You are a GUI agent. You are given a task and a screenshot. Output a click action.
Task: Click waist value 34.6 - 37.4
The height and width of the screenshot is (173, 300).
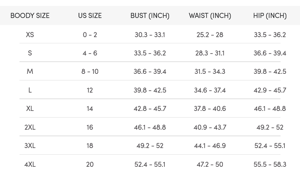(210, 90)
